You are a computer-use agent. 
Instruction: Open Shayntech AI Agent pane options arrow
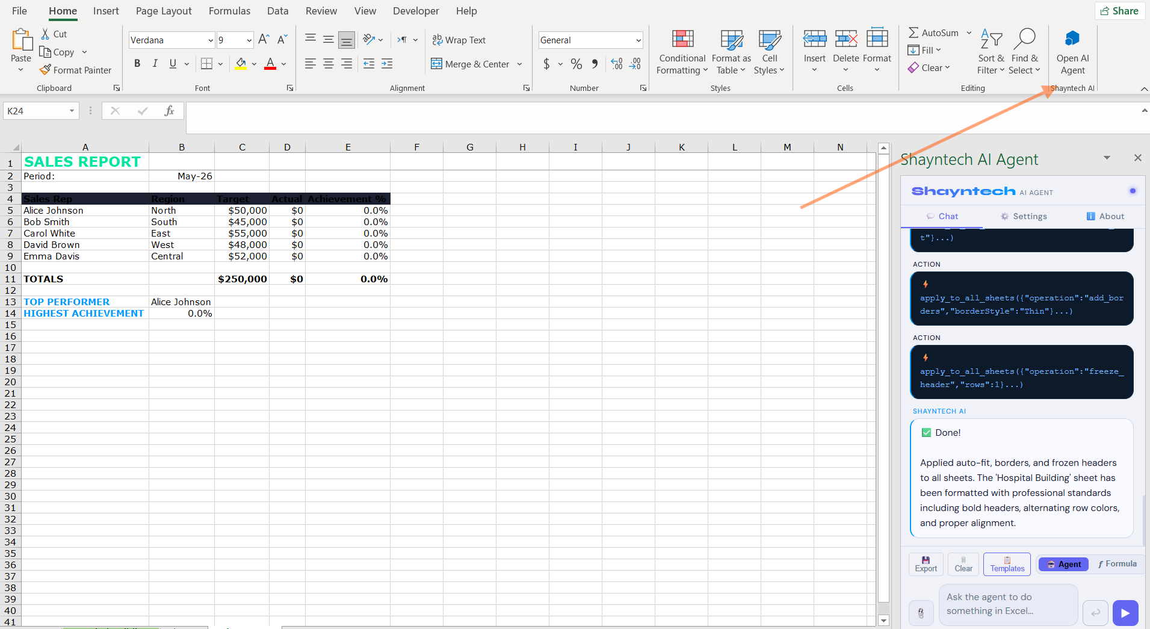tap(1107, 158)
